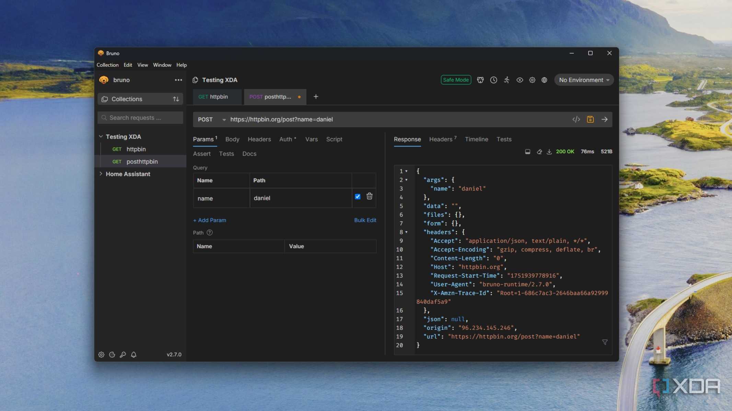Open the response filter funnel icon
This screenshot has height=411, width=732.
(x=605, y=342)
